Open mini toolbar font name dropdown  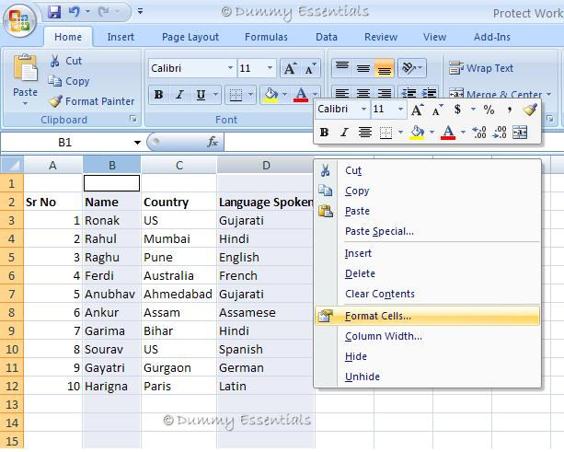coord(364,109)
